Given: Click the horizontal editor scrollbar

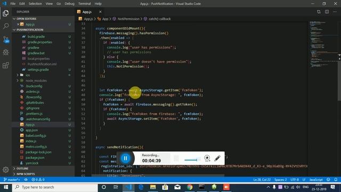Looking at the screenshot, I should point(158,175).
